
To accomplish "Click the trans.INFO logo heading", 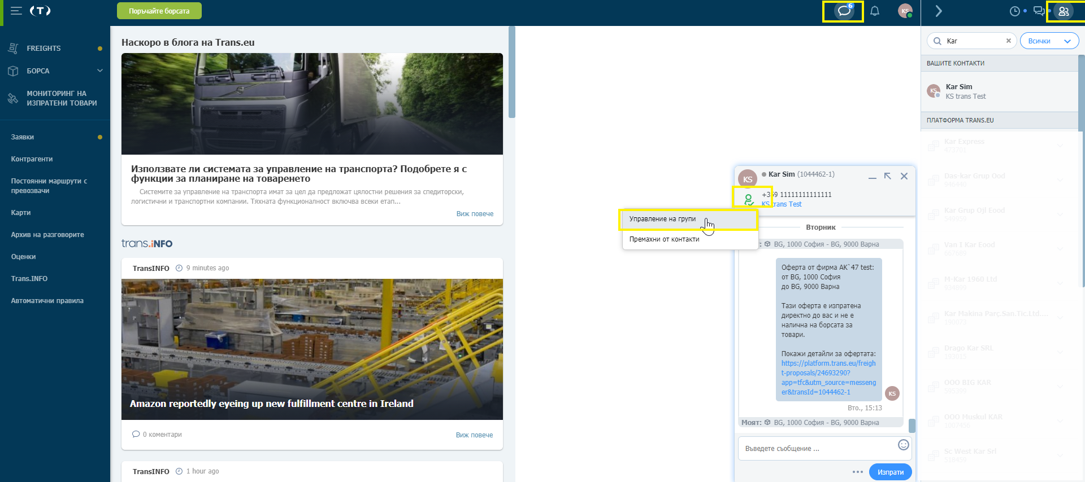I will (147, 243).
